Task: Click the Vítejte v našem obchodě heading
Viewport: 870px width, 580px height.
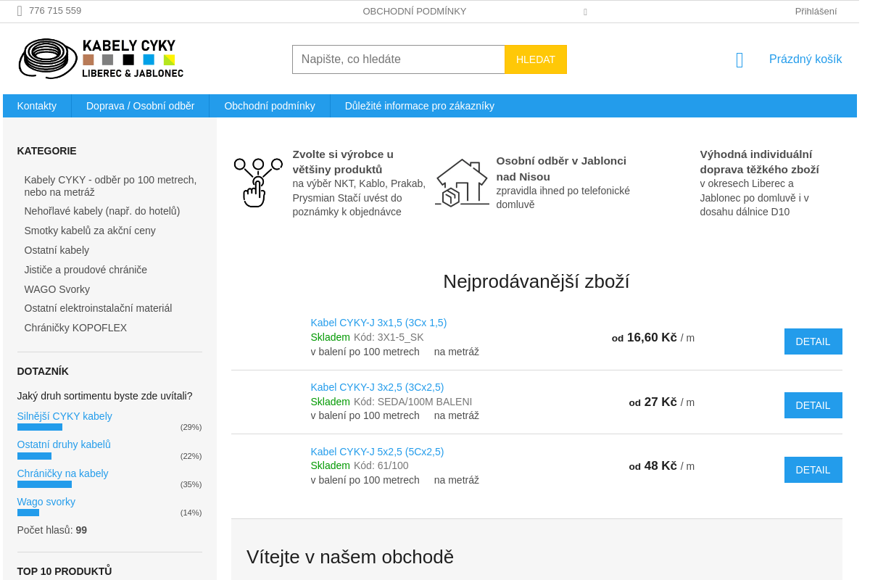Action: click(350, 557)
